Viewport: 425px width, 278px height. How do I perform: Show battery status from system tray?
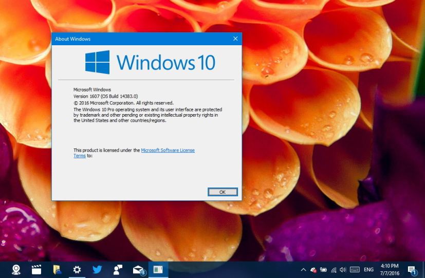(323, 269)
